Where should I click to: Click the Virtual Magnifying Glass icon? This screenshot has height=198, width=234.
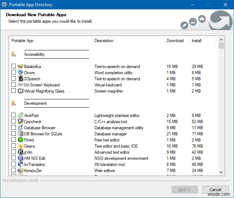click(21, 91)
